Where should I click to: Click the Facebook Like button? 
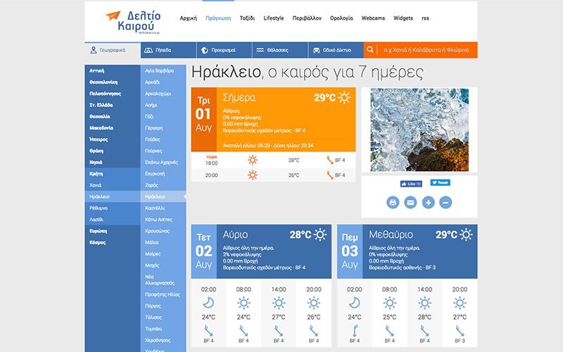pyautogui.click(x=411, y=184)
